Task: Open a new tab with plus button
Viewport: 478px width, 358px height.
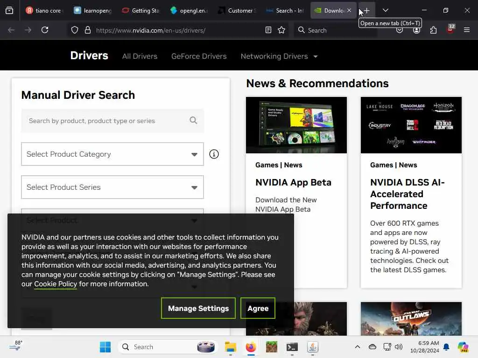Action: click(x=367, y=10)
